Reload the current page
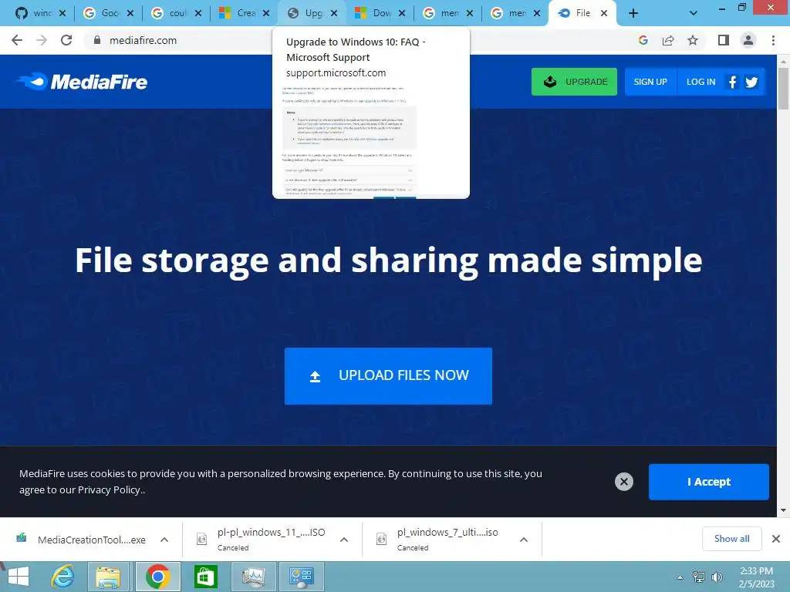Viewport: 790px width, 592px height. click(x=66, y=40)
